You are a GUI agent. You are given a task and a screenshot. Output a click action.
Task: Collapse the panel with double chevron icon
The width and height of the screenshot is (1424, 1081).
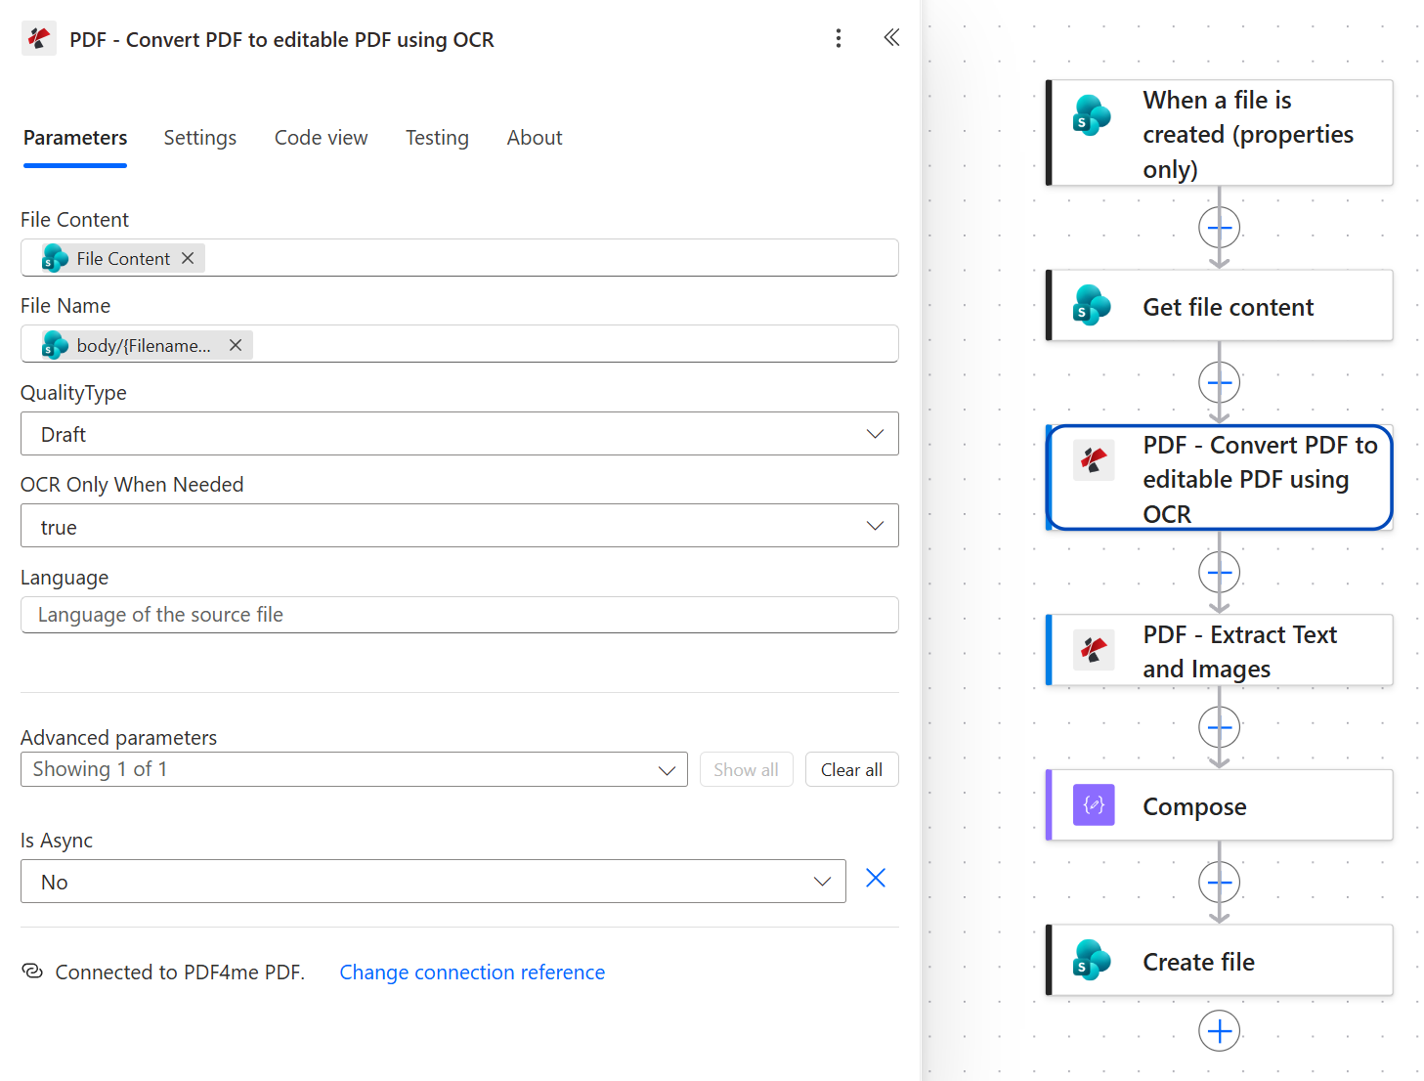point(891,37)
